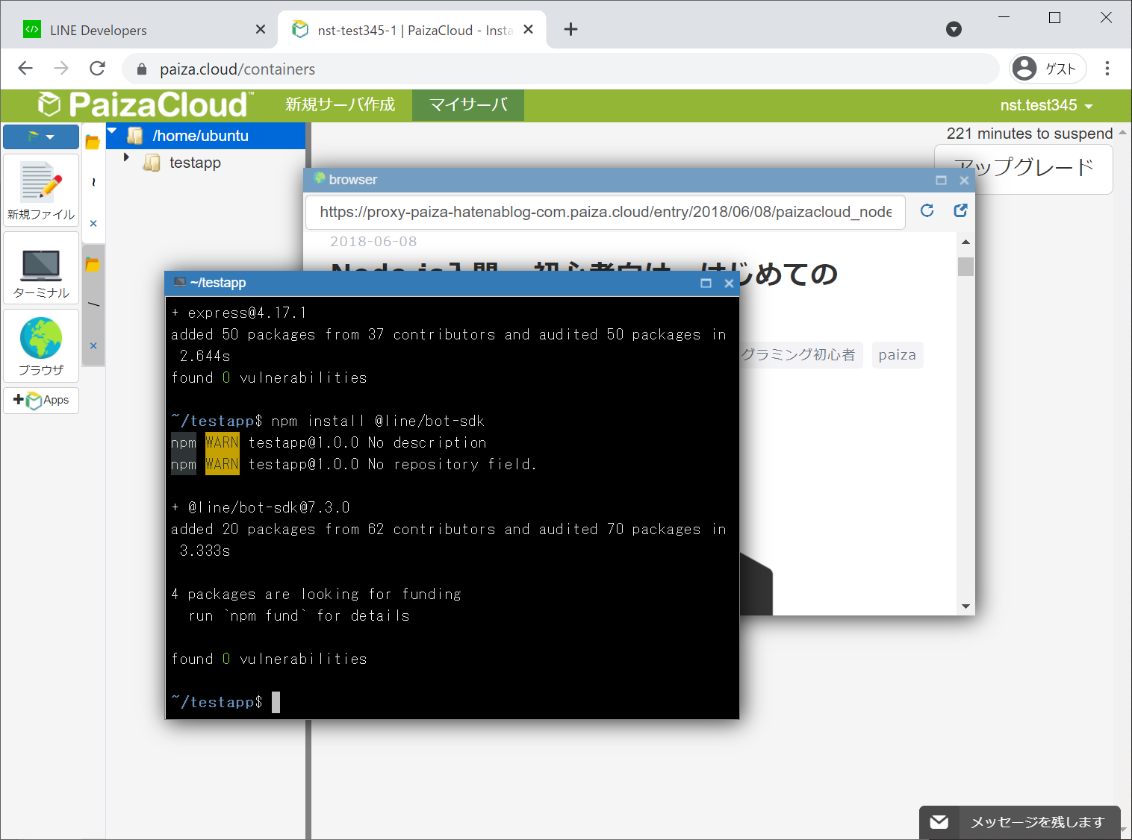This screenshot has width=1132, height=840.
Task: Click the Chrome tab search dropdown arrow
Action: click(x=954, y=29)
